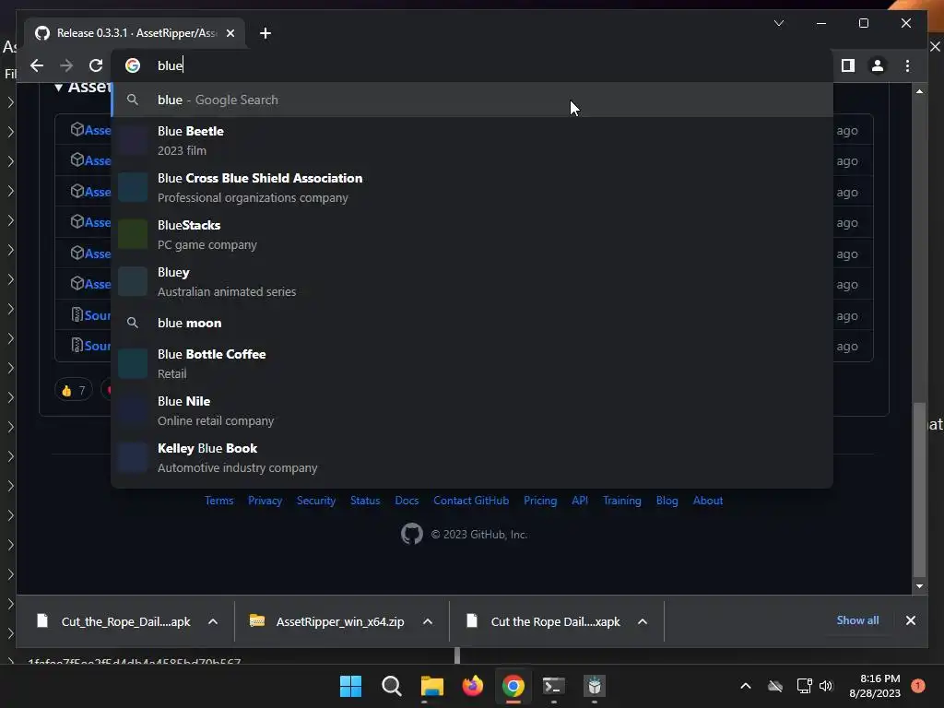This screenshot has height=708, width=944.
Task: Open the Cut the Rope Dail...xapk download
Action: (544, 621)
